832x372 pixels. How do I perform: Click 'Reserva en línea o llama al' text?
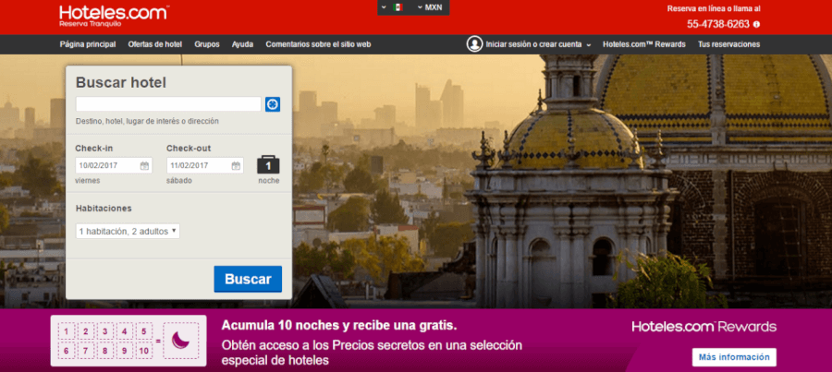[x=714, y=8]
